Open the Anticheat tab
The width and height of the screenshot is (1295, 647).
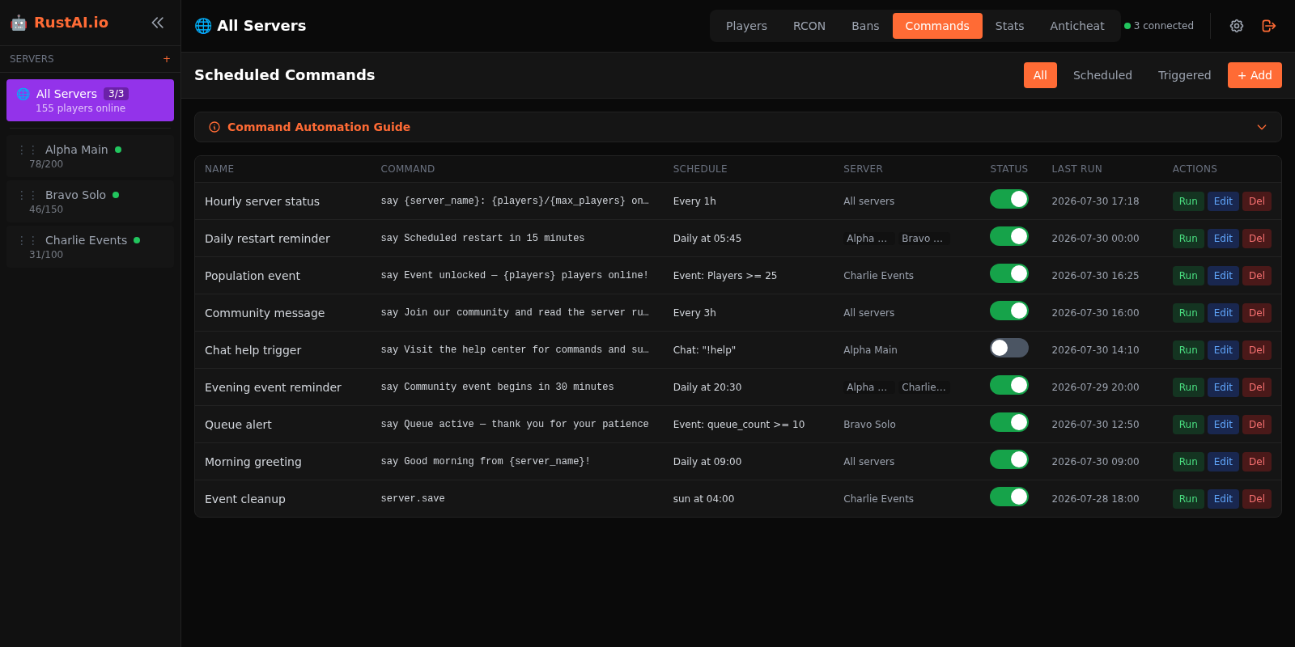tap(1077, 26)
